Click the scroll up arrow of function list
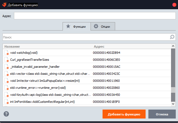This screenshot has height=123, width=178. pyautogui.click(x=173, y=46)
